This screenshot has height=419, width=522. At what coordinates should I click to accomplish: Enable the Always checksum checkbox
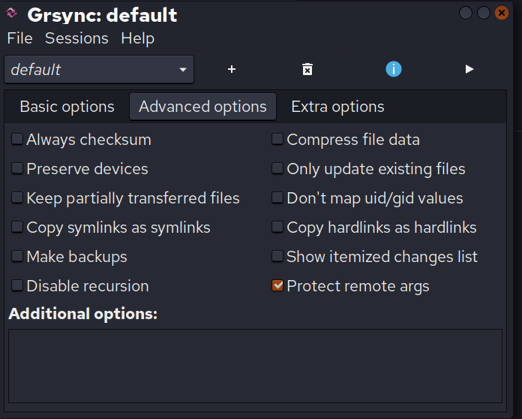[x=17, y=140]
